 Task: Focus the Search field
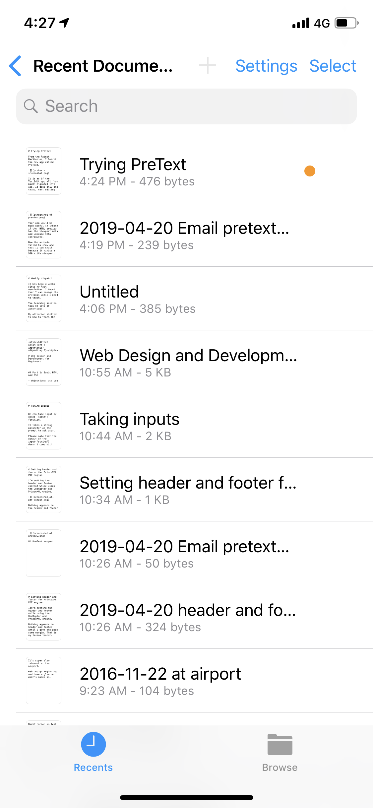pos(186,106)
